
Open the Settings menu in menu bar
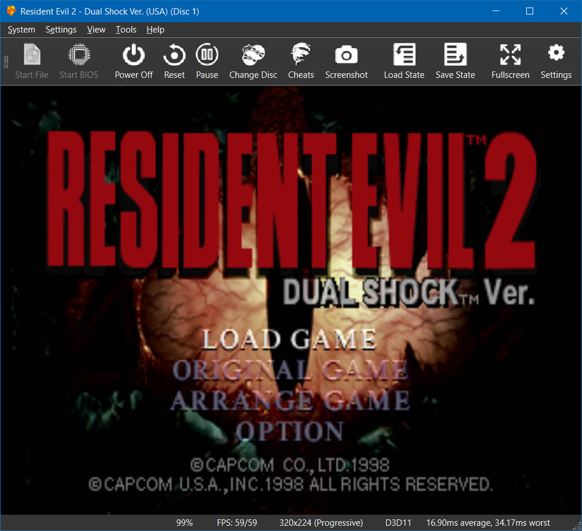(61, 30)
